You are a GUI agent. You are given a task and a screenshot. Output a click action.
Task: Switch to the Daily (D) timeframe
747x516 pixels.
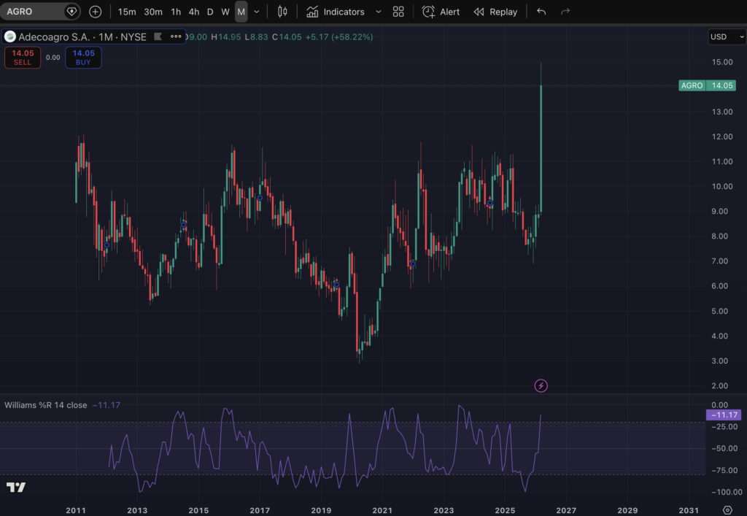pyautogui.click(x=210, y=12)
